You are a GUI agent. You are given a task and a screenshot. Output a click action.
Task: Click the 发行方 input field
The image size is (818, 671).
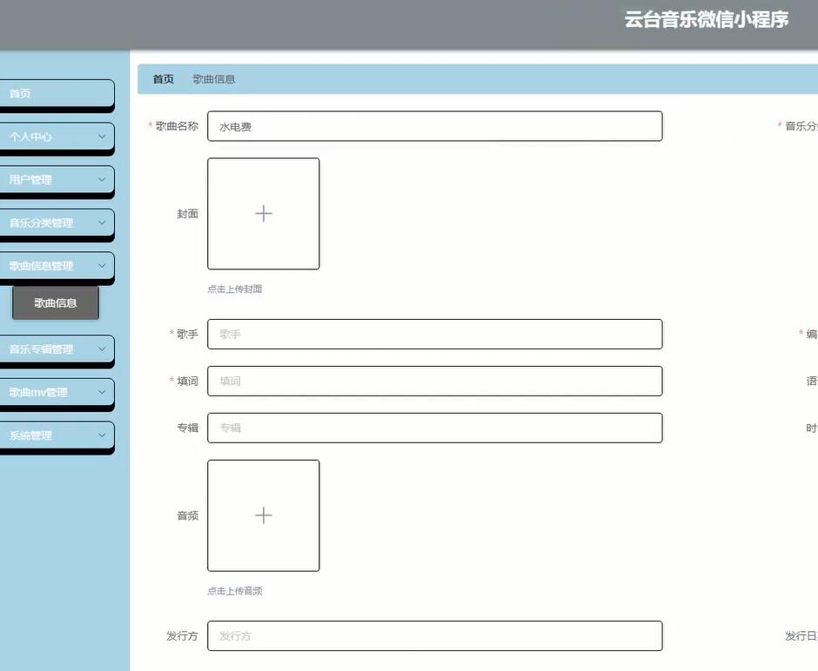tap(435, 634)
